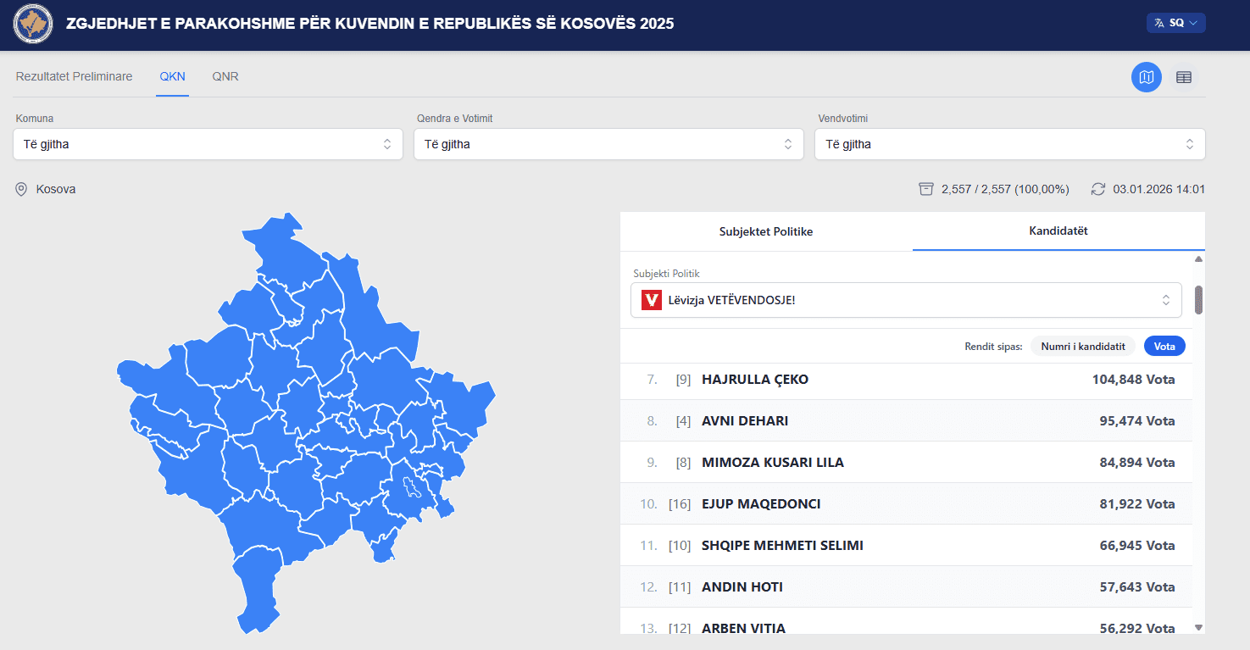Click the Kosovo election commission logo

(33, 25)
